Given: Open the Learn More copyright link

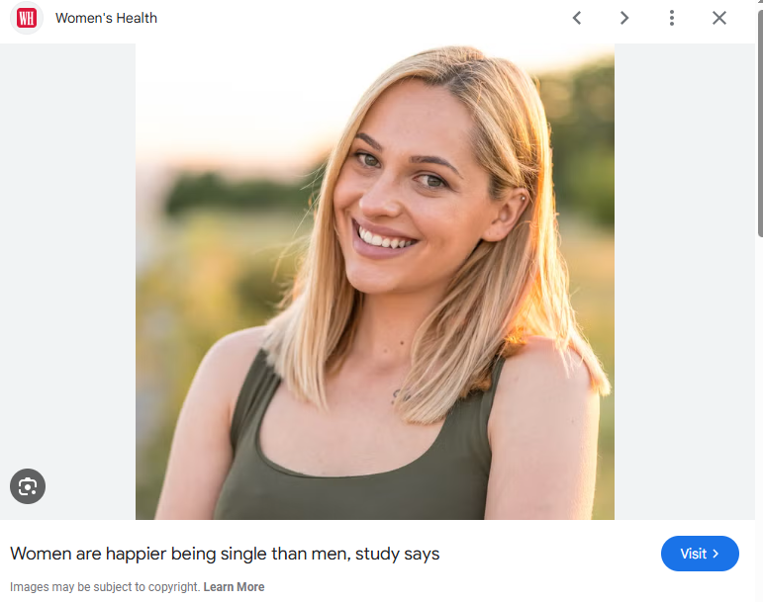Looking at the screenshot, I should (x=234, y=587).
